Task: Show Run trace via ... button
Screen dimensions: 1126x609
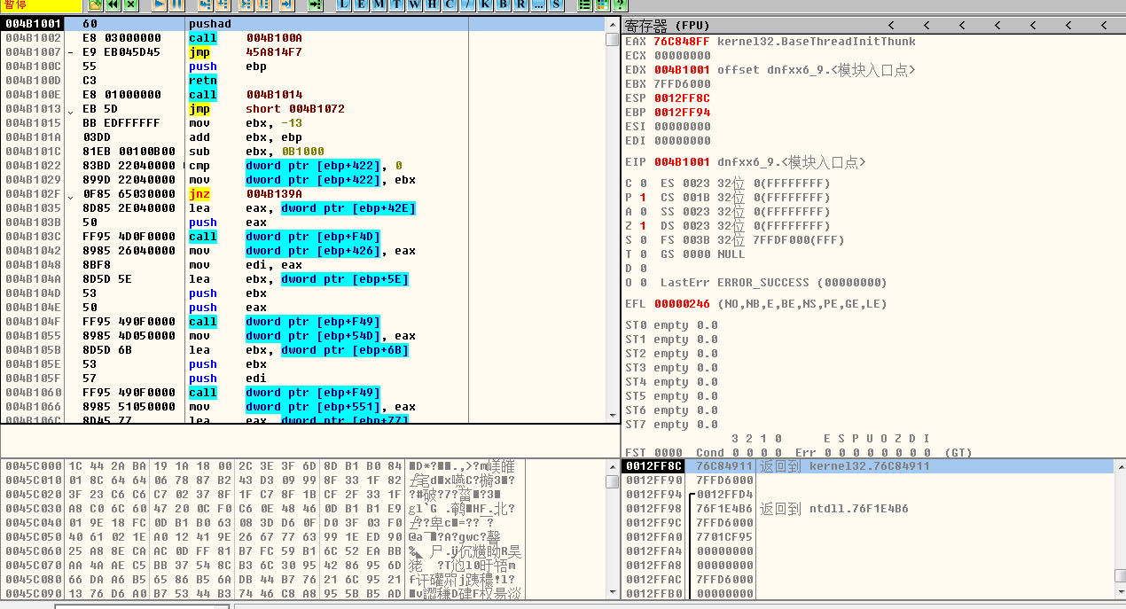Action: click(538, 4)
